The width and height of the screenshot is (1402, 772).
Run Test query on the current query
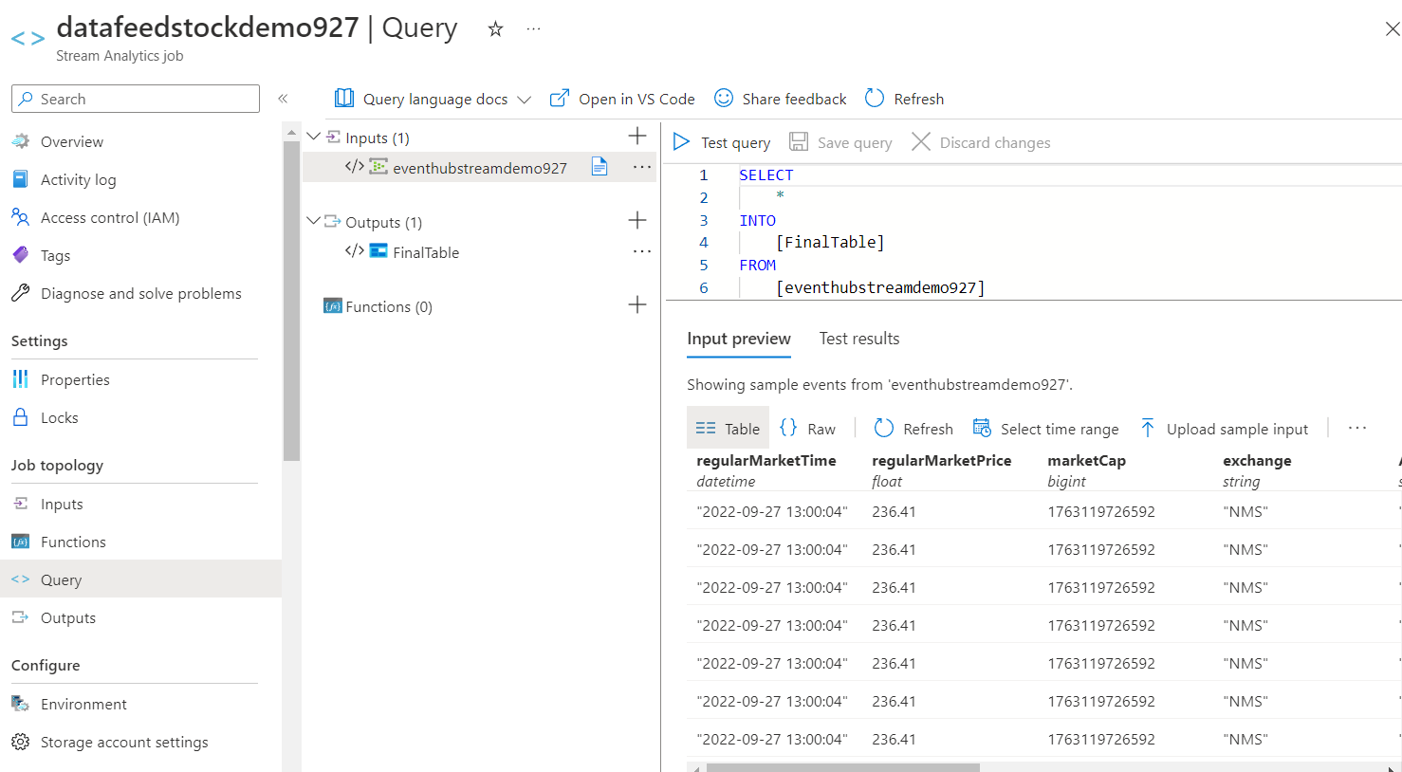coord(720,142)
